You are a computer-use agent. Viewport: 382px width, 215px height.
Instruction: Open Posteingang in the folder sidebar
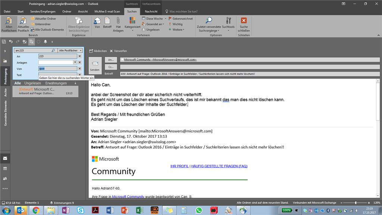tap(5, 76)
